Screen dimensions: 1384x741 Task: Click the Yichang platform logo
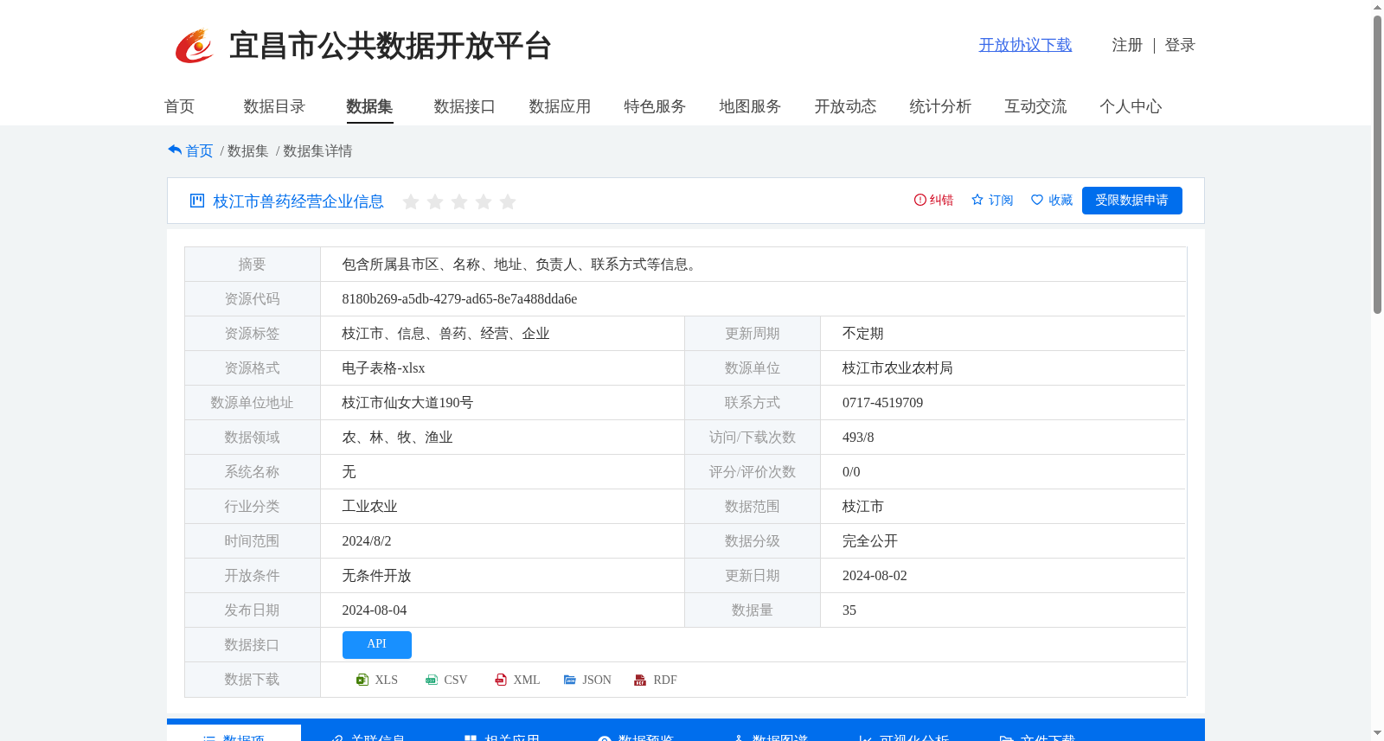click(195, 46)
